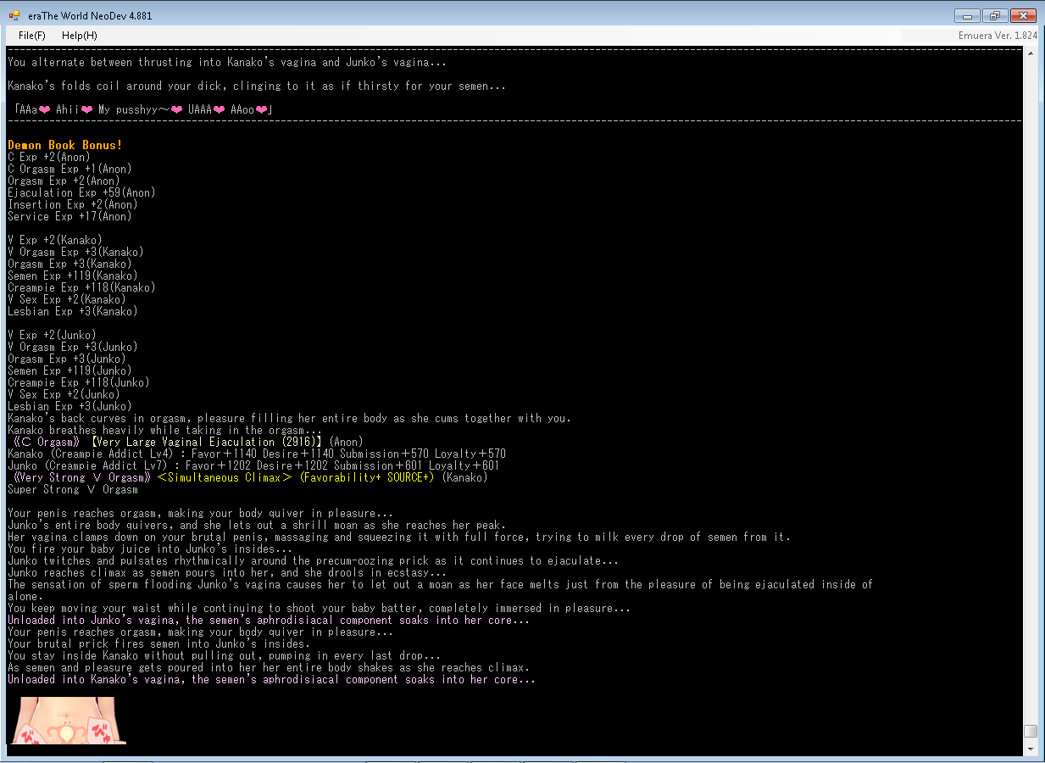Select the "Service Exp +17(Anon)" line

(69, 216)
